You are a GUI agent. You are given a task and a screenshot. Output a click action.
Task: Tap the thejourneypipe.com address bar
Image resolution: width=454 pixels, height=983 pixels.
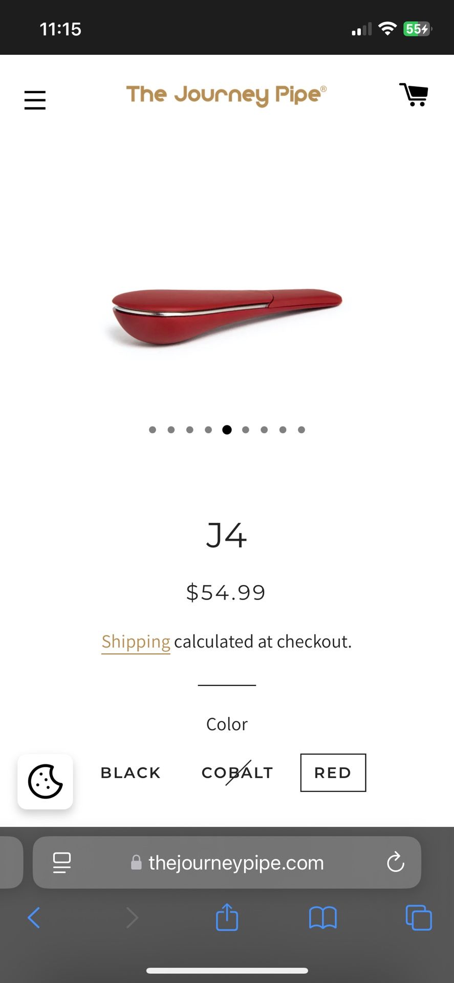236,863
